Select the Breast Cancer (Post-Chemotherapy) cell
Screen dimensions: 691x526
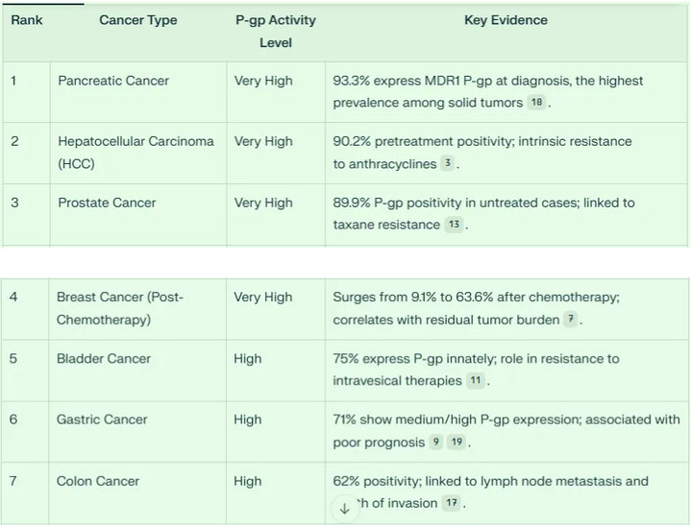tap(119, 308)
